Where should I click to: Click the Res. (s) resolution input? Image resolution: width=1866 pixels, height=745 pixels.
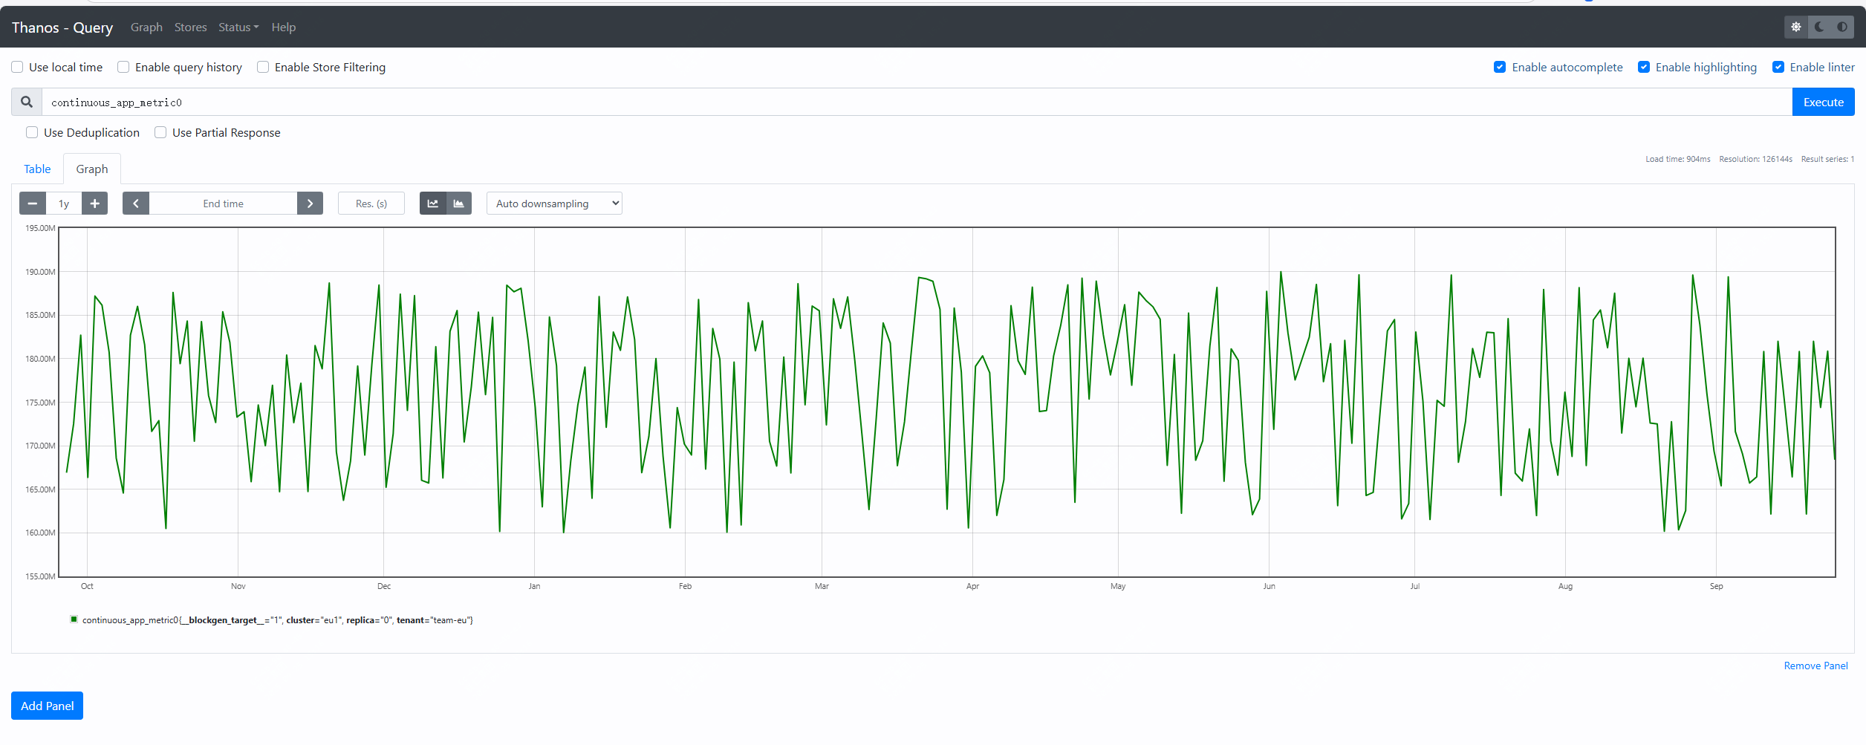[371, 204]
